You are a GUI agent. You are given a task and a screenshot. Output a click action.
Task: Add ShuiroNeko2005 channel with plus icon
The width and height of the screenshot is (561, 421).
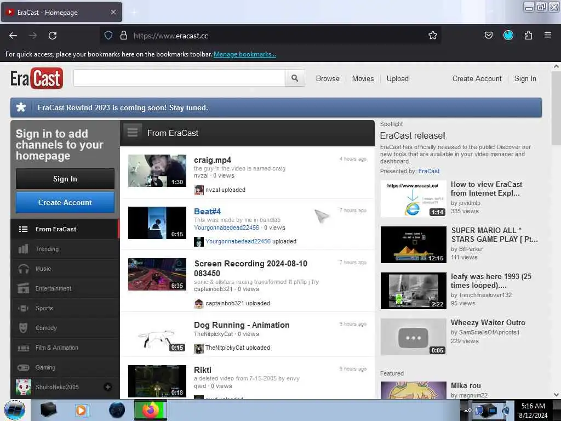click(x=108, y=387)
